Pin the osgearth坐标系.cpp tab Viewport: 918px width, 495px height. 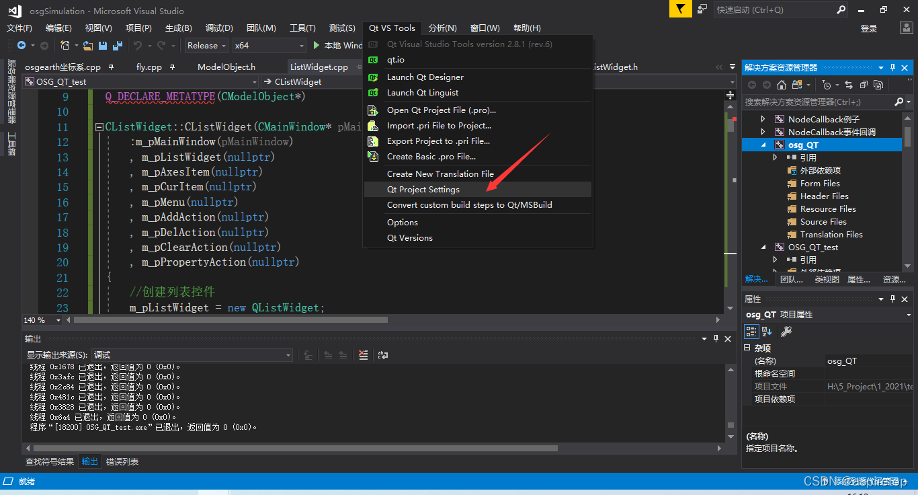tap(112, 67)
